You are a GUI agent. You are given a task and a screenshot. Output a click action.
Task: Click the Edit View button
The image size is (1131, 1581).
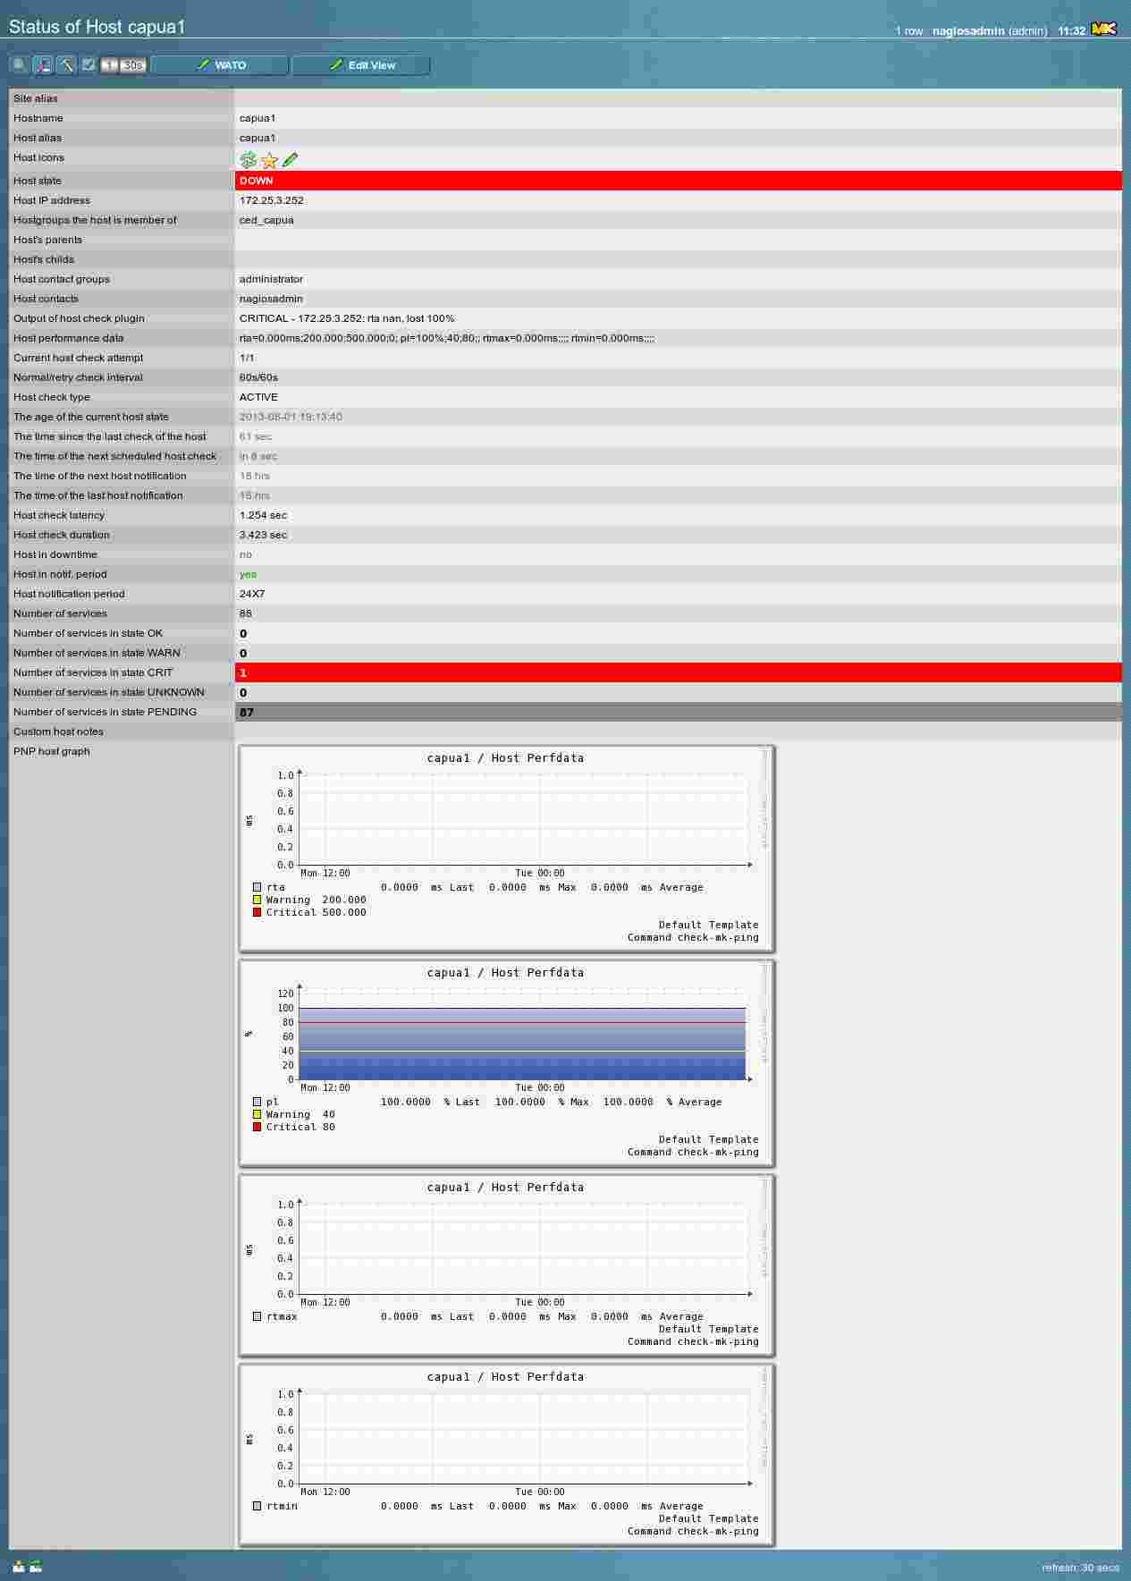coord(361,65)
